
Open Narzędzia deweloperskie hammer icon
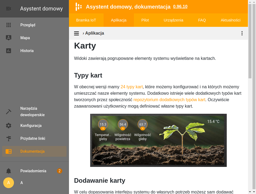9,112
